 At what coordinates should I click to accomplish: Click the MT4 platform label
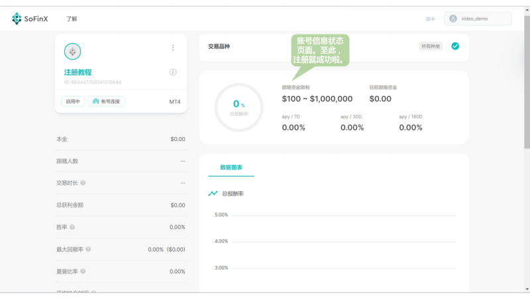pos(175,102)
